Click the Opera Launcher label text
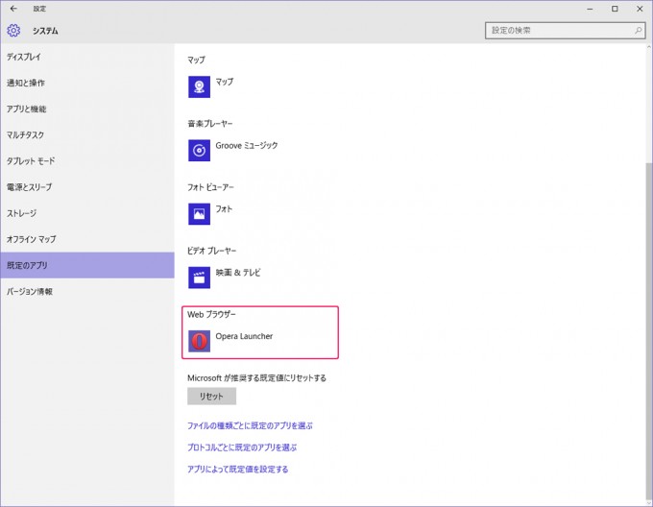The image size is (653, 507). pos(244,336)
